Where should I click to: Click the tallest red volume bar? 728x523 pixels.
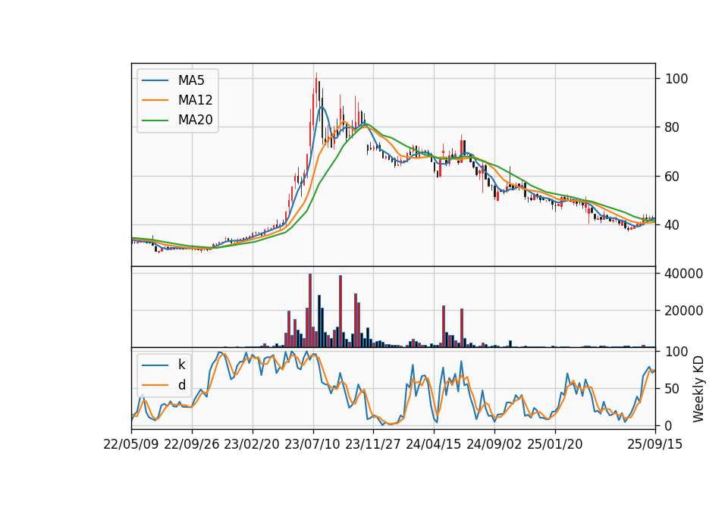click(310, 310)
